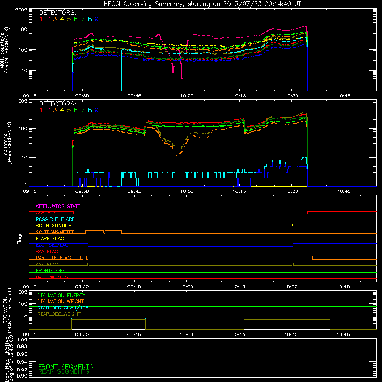Image resolution: width=382 pixels, height=382 pixels.
Task: Click the DECIMATION CHANNEL or weight axis label
Action: click(7, 310)
